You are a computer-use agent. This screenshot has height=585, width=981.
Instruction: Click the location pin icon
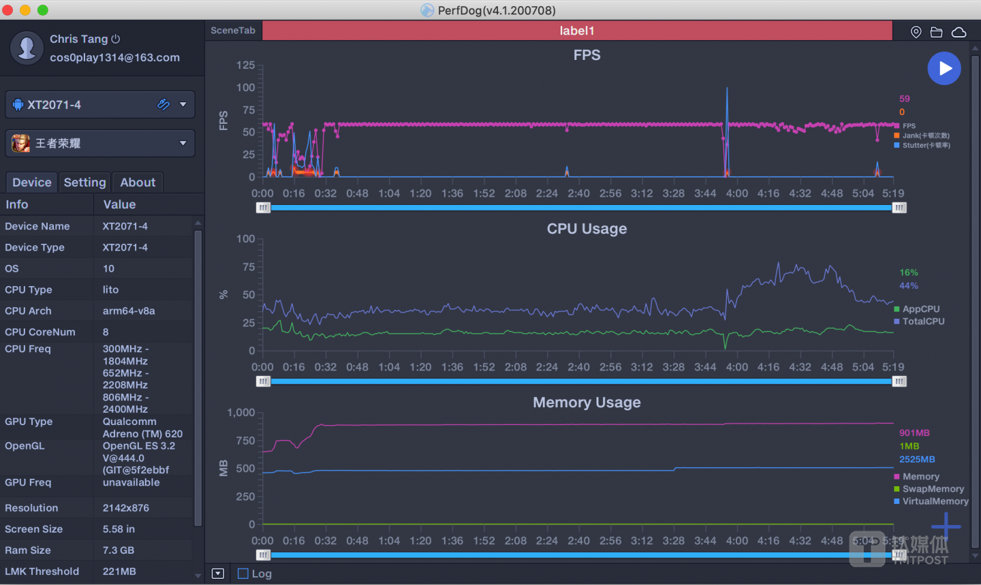pyautogui.click(x=916, y=32)
